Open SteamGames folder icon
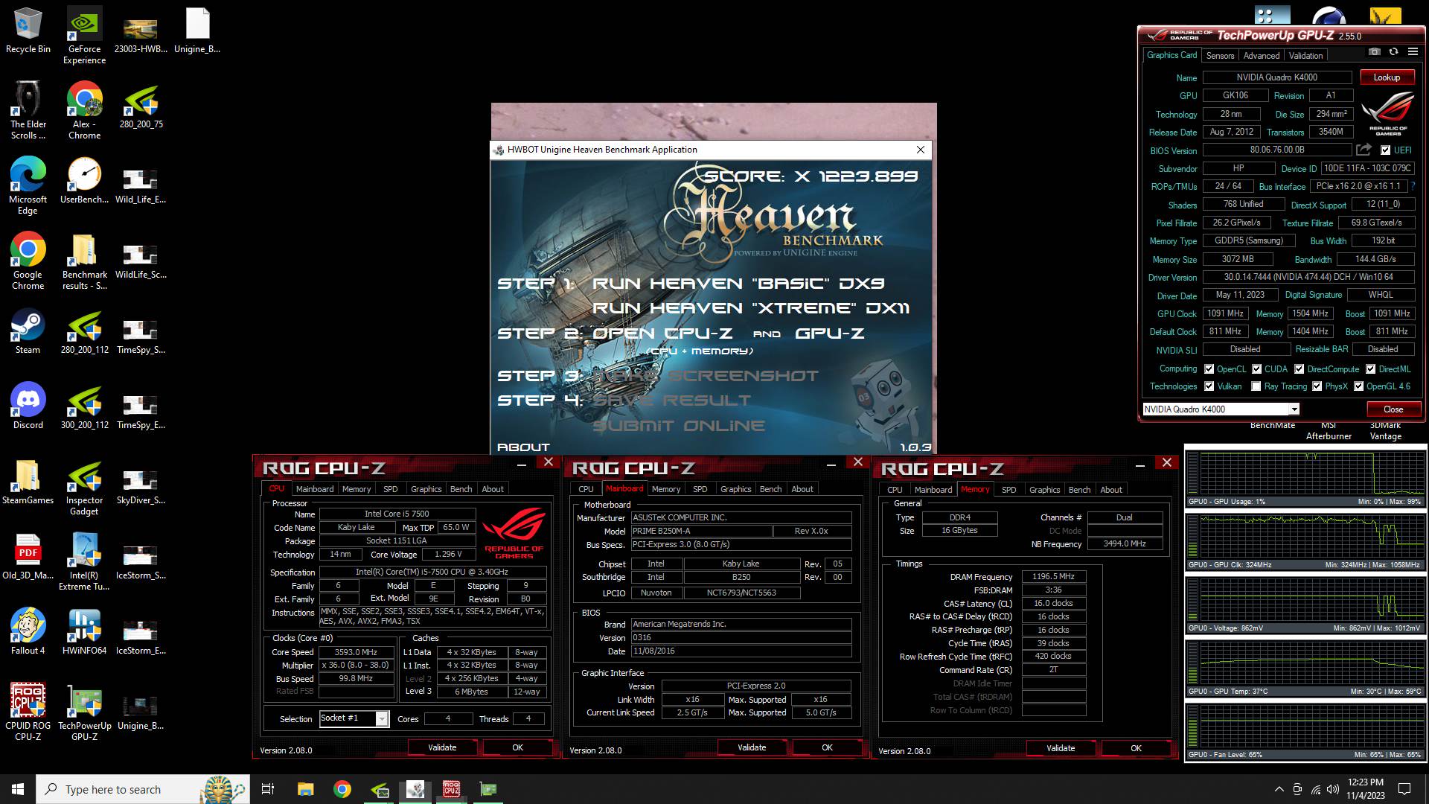Image resolution: width=1429 pixels, height=804 pixels. pyautogui.click(x=28, y=482)
